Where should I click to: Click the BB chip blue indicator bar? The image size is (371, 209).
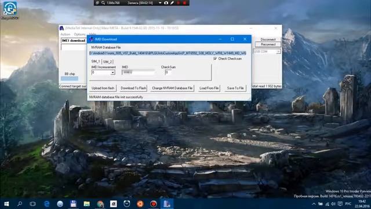[70, 78]
